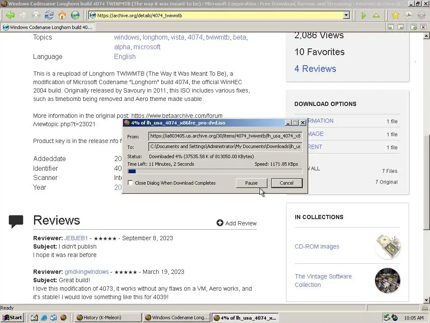The image size is (430, 323).
Task: Select the Windows Codename Longhorn browser tab
Action: pos(48,27)
